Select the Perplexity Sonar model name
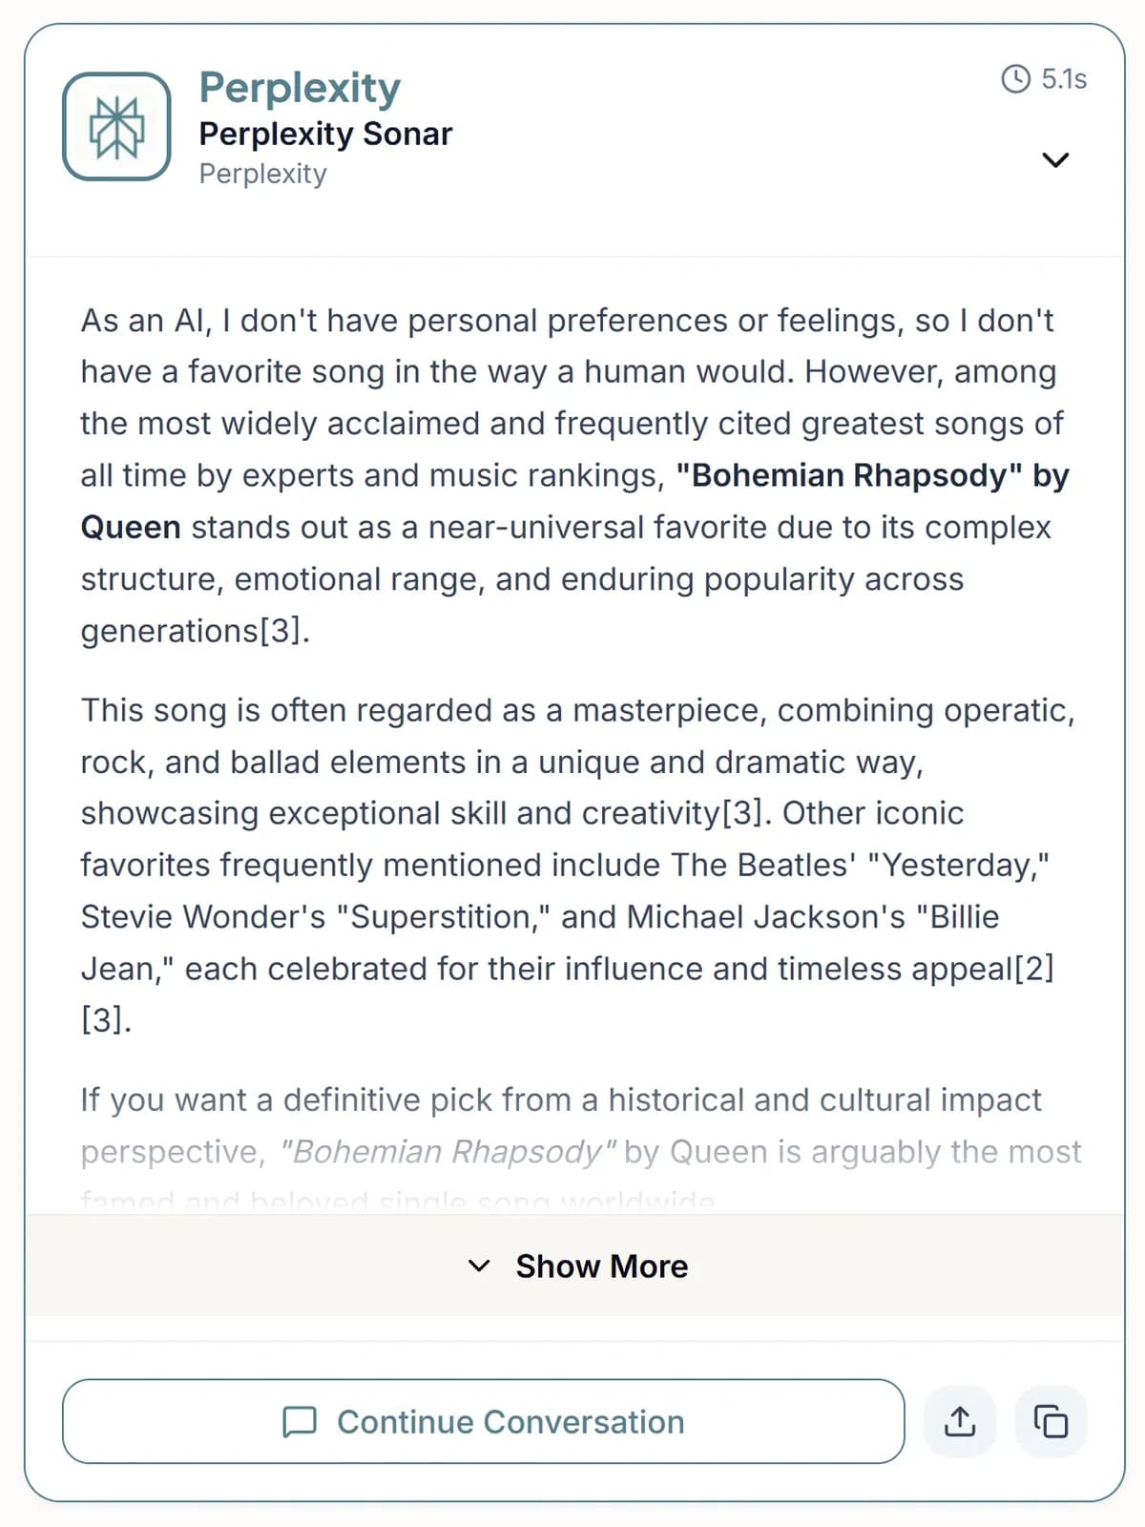The height and width of the screenshot is (1527, 1145). [x=325, y=135]
